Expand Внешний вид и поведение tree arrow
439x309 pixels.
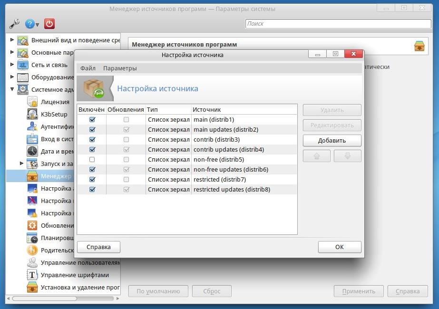click(12, 40)
